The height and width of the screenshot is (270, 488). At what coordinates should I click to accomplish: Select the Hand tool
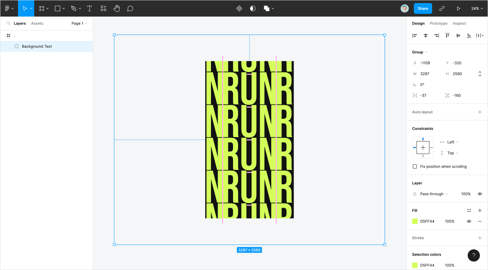click(x=116, y=8)
